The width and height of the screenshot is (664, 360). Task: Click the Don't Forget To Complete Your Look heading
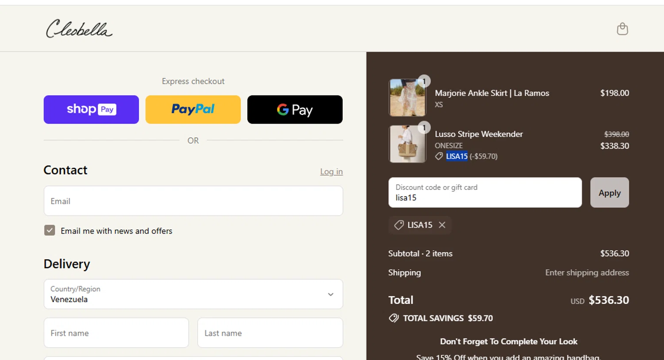click(509, 341)
